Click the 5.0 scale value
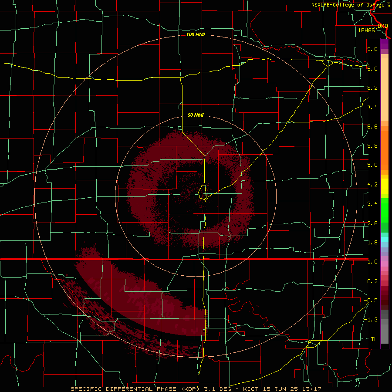Image resolution: width=392 pixels, height=392 pixels. [372, 165]
